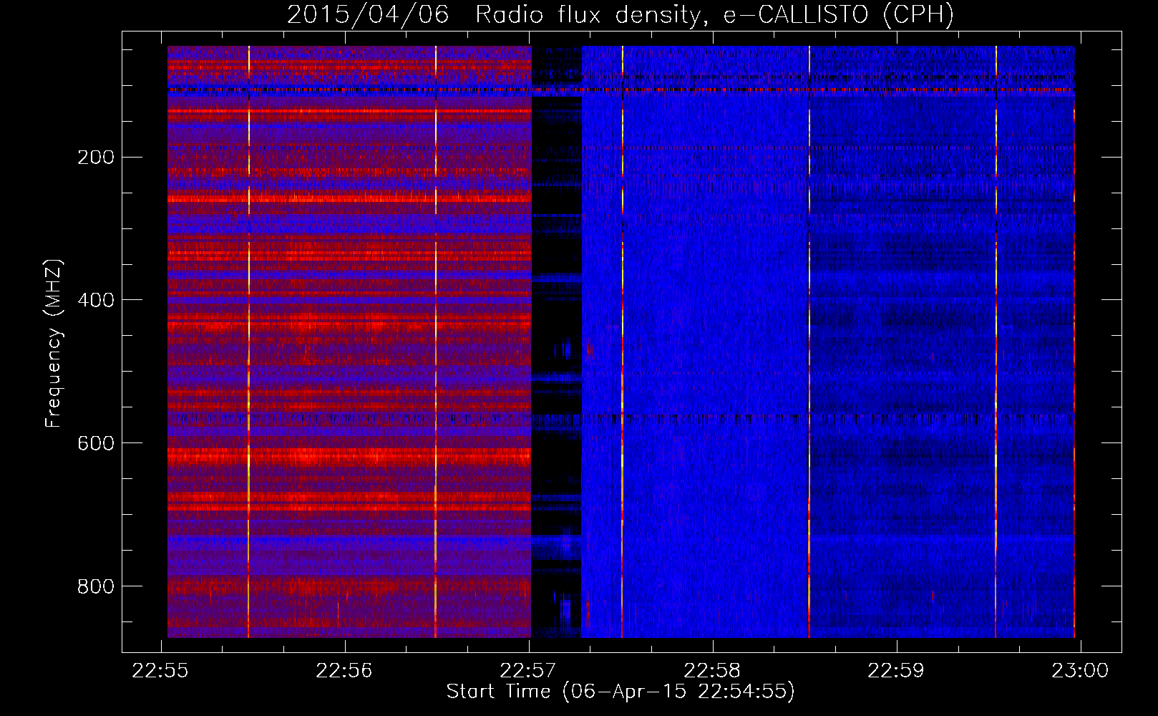Viewport: 1158px width, 716px height.
Task: Click the 22:58 time tick label
Action: (713, 671)
